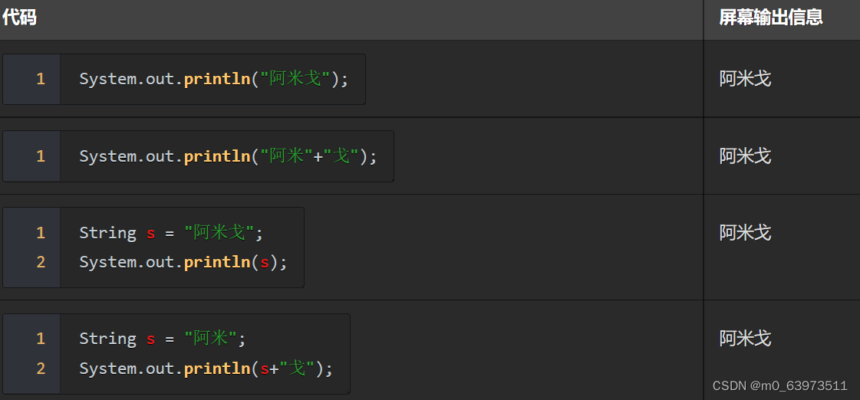Click the 屏幕输出信息 column header
Image resolution: width=860 pixels, height=400 pixels.
click(x=770, y=18)
